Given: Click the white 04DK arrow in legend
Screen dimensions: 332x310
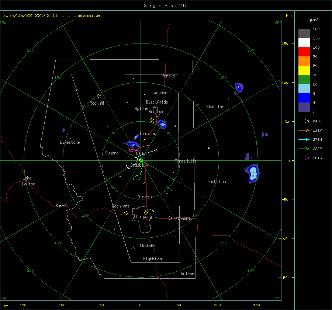Looking at the screenshot, I should [x=304, y=121].
